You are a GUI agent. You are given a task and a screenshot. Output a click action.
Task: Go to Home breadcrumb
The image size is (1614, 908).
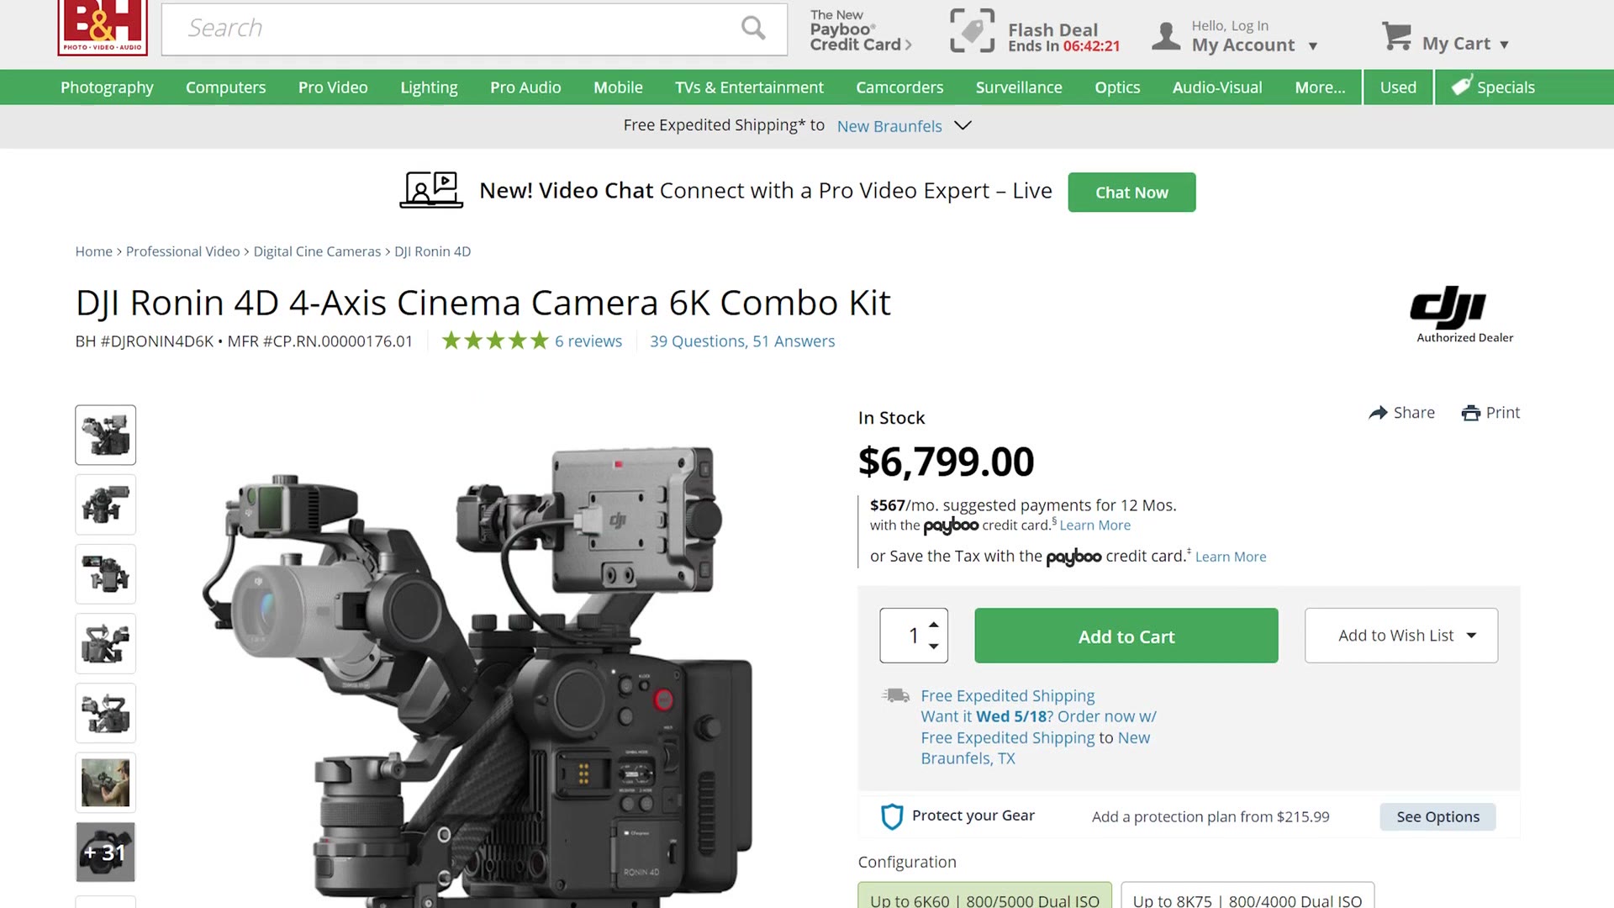(x=93, y=251)
